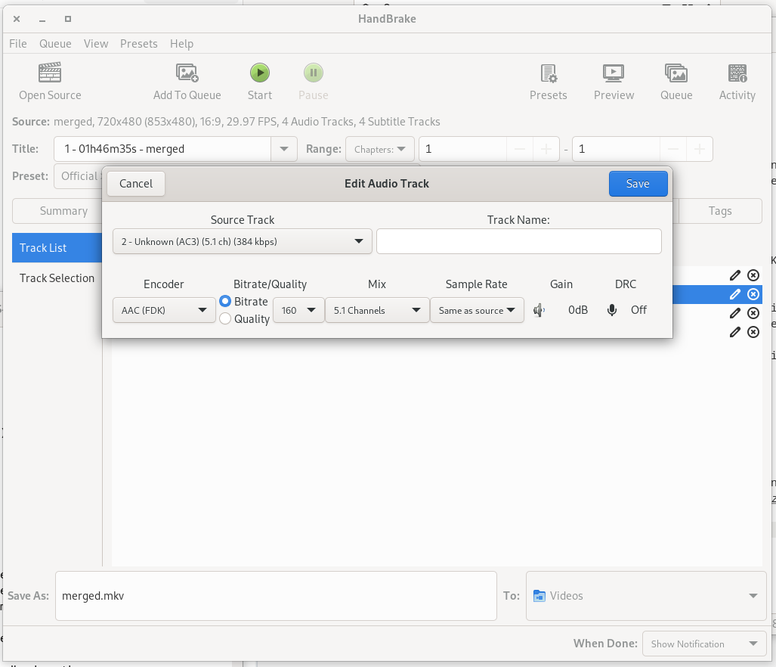Open the Presets toolbar icon
Viewport: 776px width, 667px height.
(x=548, y=73)
